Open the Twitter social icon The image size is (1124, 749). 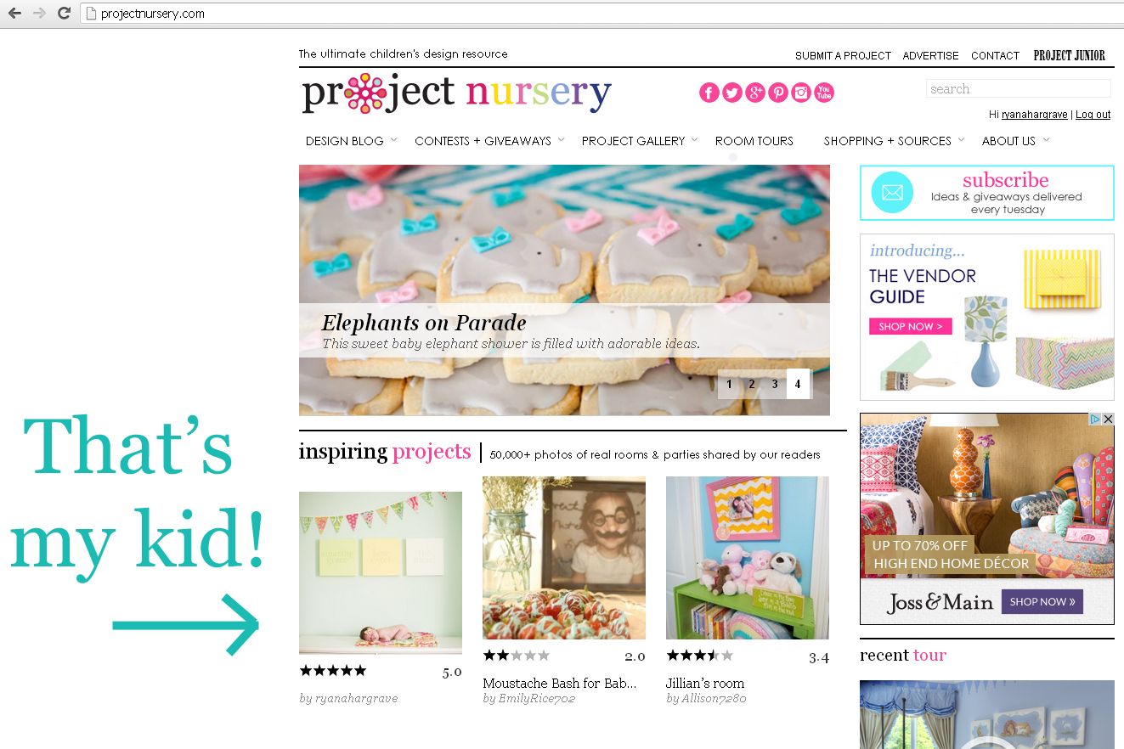tap(732, 93)
